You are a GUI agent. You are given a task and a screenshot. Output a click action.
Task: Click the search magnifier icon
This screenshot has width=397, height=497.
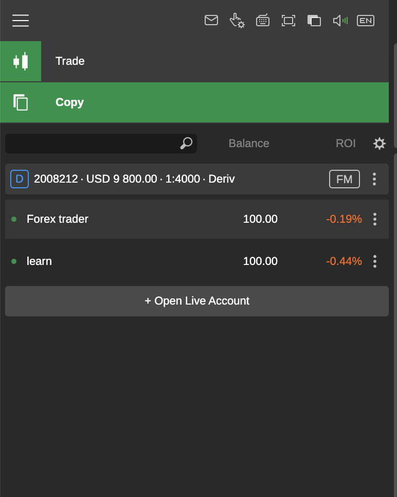(186, 144)
